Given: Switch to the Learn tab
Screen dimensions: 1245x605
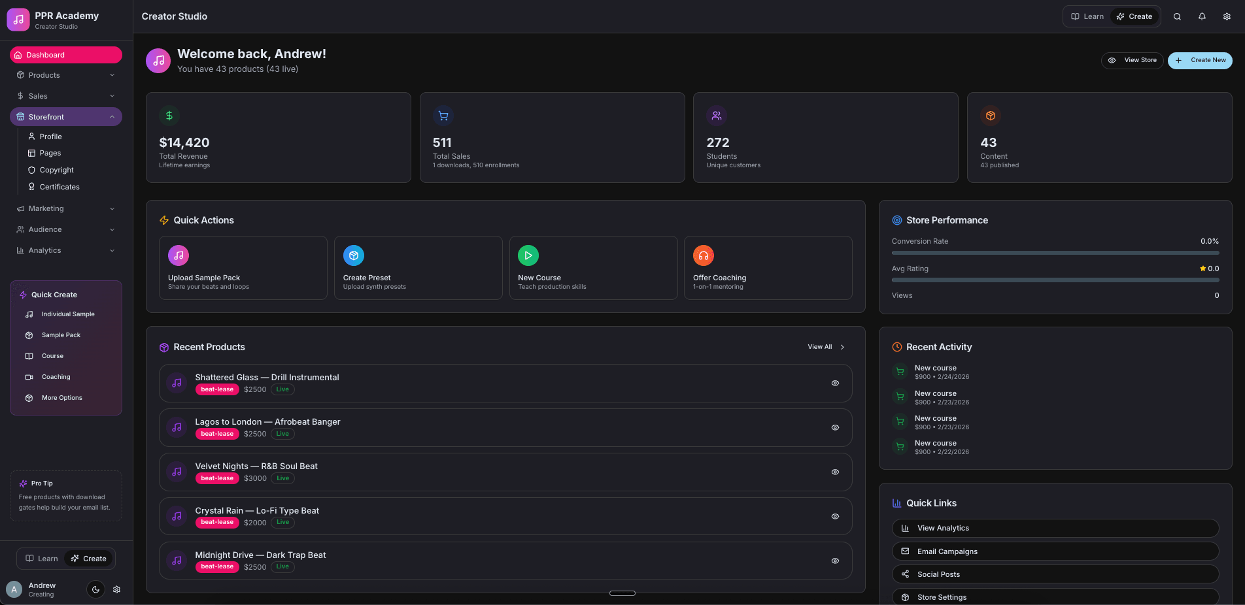Looking at the screenshot, I should point(1087,16).
